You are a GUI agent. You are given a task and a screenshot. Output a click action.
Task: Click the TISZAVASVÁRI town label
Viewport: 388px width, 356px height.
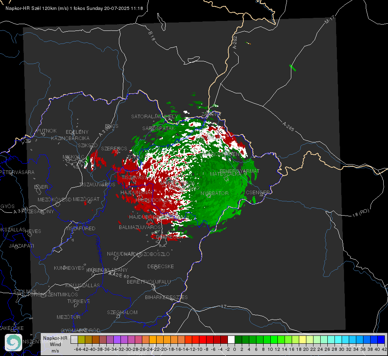click(x=138, y=178)
